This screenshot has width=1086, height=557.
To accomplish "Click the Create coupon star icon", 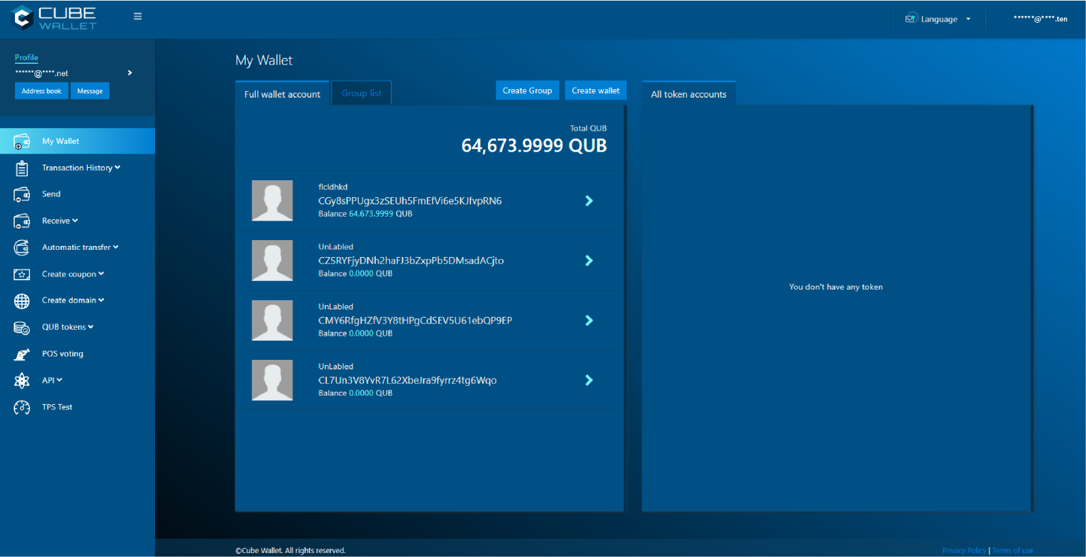I will coord(21,275).
